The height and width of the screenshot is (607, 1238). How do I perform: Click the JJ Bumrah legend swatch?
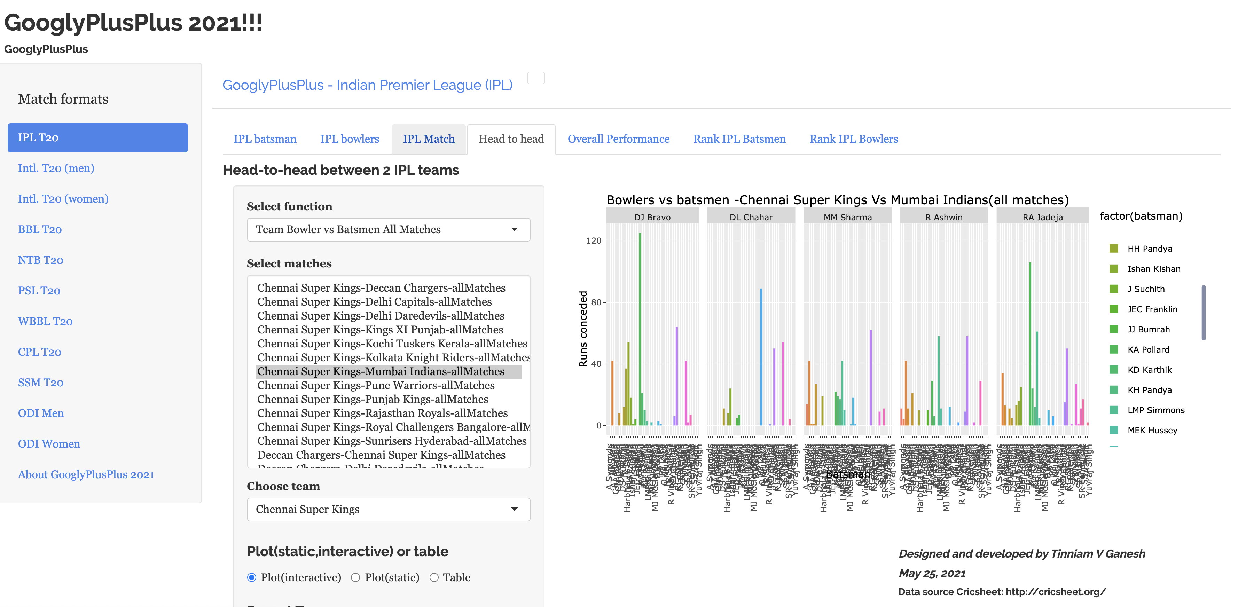pyautogui.click(x=1113, y=329)
